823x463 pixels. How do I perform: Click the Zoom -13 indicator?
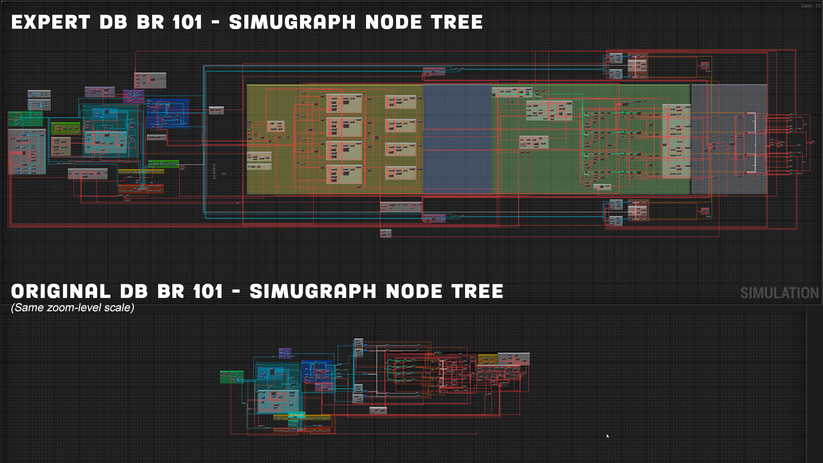(810, 6)
